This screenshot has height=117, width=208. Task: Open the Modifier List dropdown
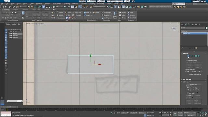(194, 31)
